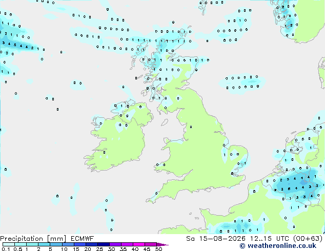Click the "25" legend scale label
Screen dimensions: 325x251
[x=99, y=249]
